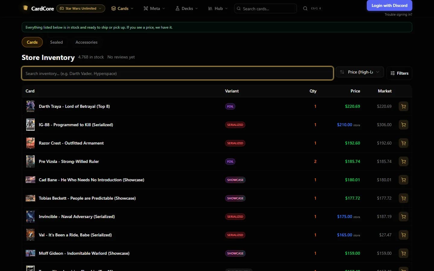The height and width of the screenshot is (271, 434).
Task: Click the Card column header
Action: [x=30, y=91]
